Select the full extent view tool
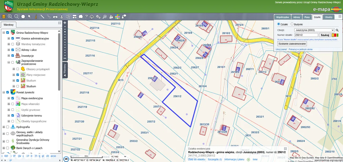The height and width of the screenshot is (162, 343). click(23, 17)
